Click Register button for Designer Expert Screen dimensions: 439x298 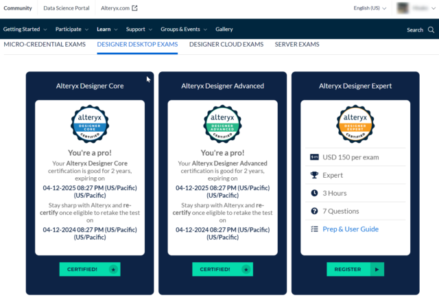(x=355, y=269)
